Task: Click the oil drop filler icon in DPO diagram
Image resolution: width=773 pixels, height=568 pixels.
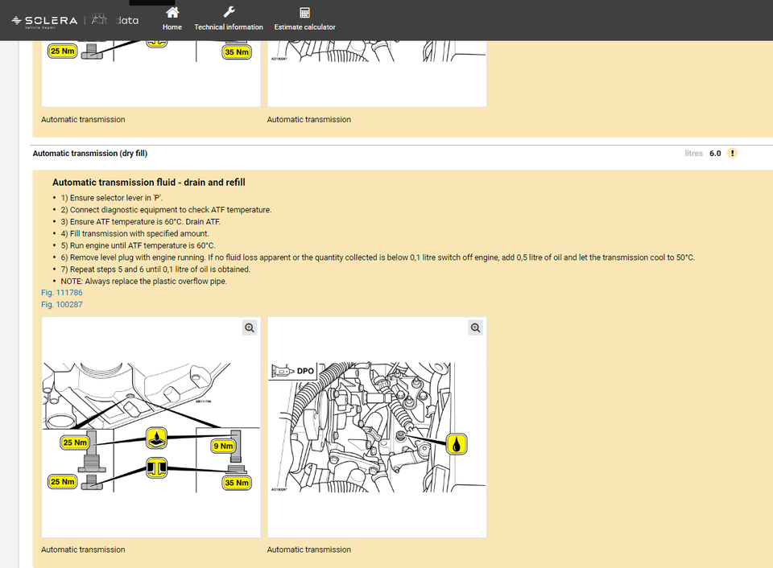Action: click(x=457, y=444)
